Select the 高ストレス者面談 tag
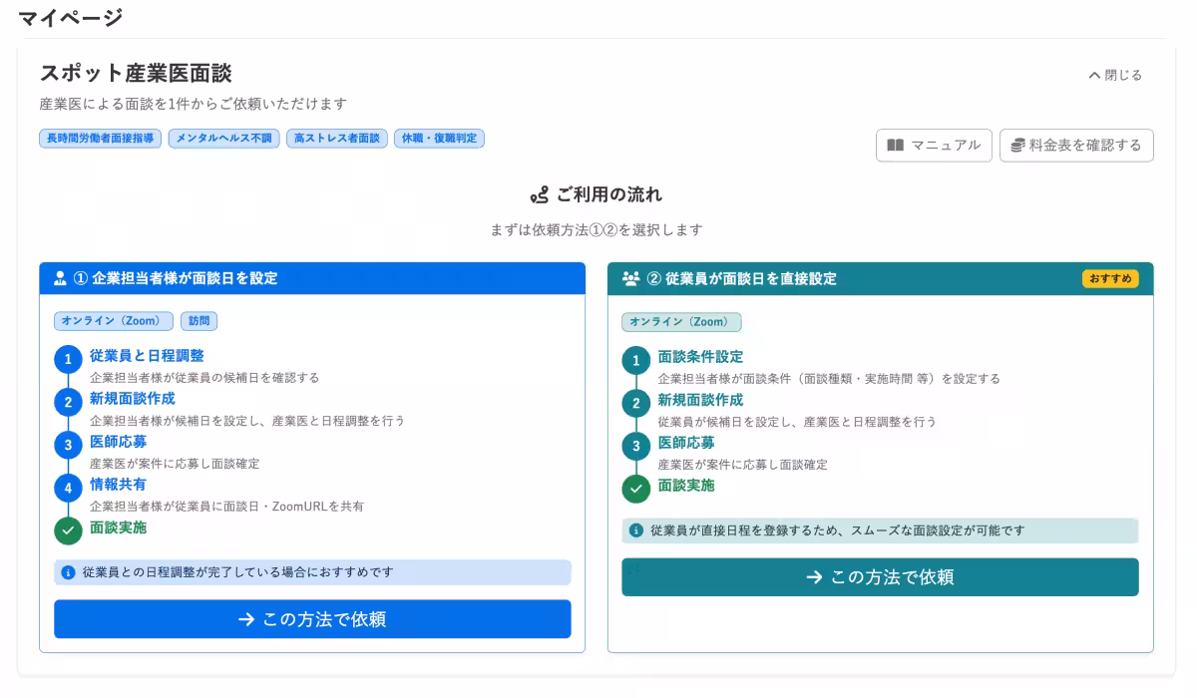 [x=336, y=139]
